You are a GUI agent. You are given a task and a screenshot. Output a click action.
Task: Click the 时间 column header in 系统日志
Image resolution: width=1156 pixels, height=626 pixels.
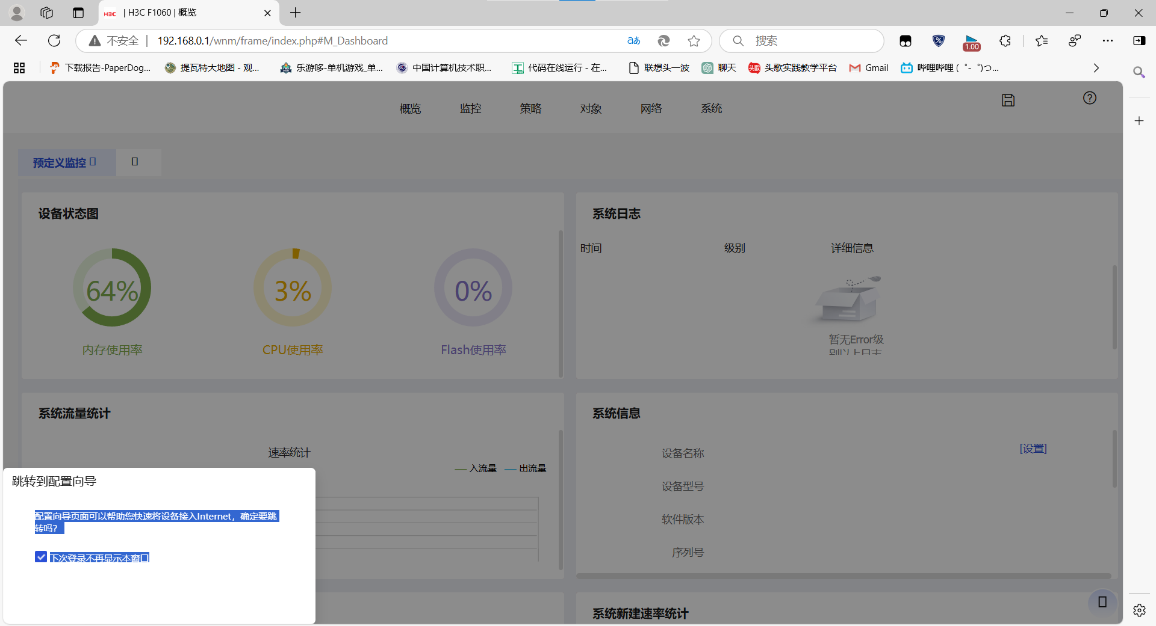point(591,248)
